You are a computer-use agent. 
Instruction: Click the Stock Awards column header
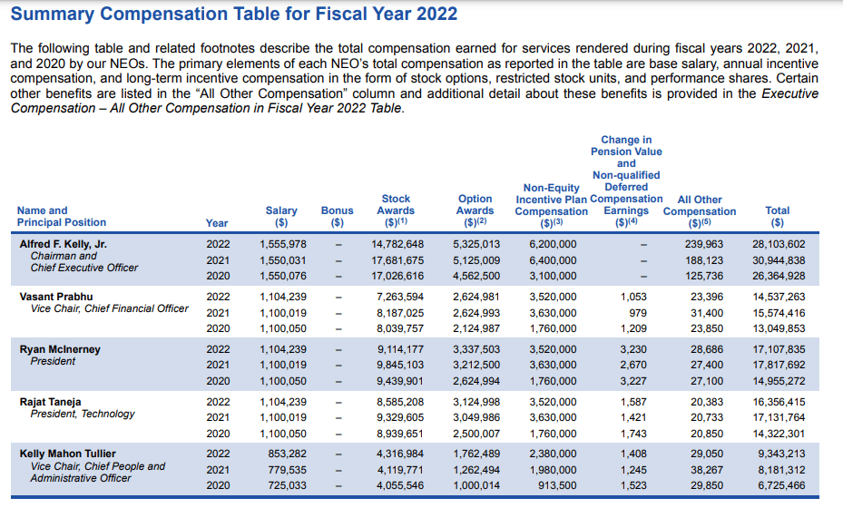tap(396, 210)
